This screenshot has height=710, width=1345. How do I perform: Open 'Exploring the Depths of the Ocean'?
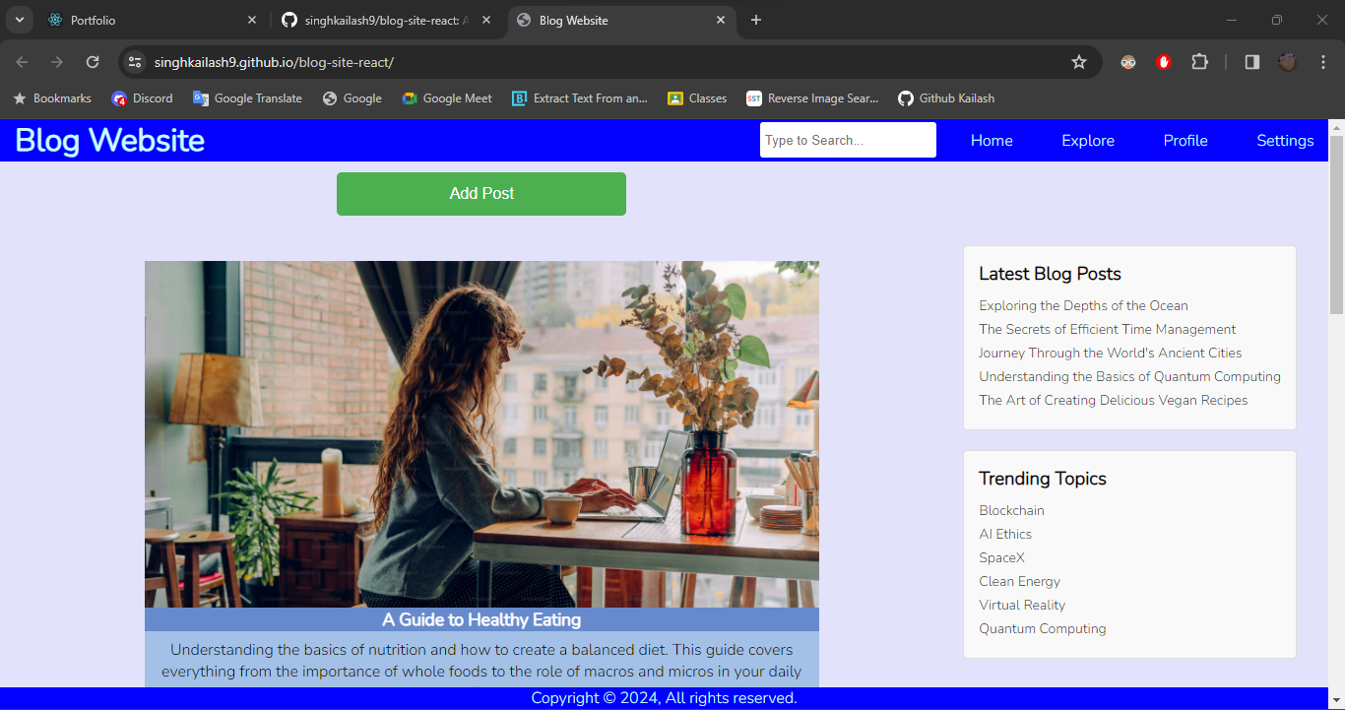1083,305
